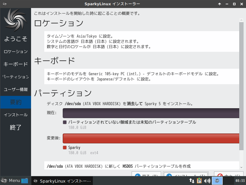Click the Asia/Tokyo timezone line
Viewport: 246px width, 185px height.
coord(80,36)
